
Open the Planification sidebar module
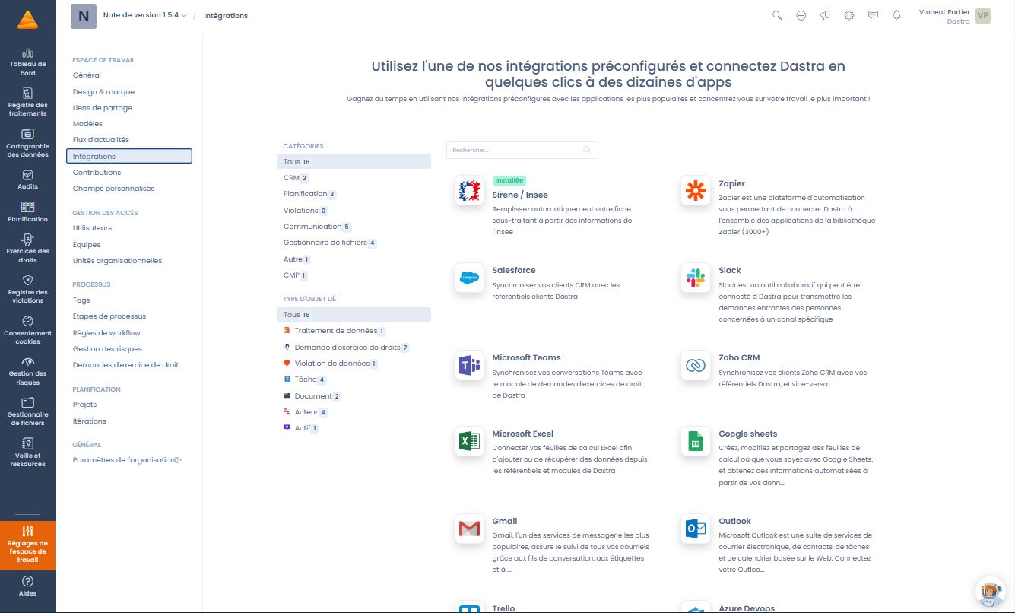click(x=27, y=212)
